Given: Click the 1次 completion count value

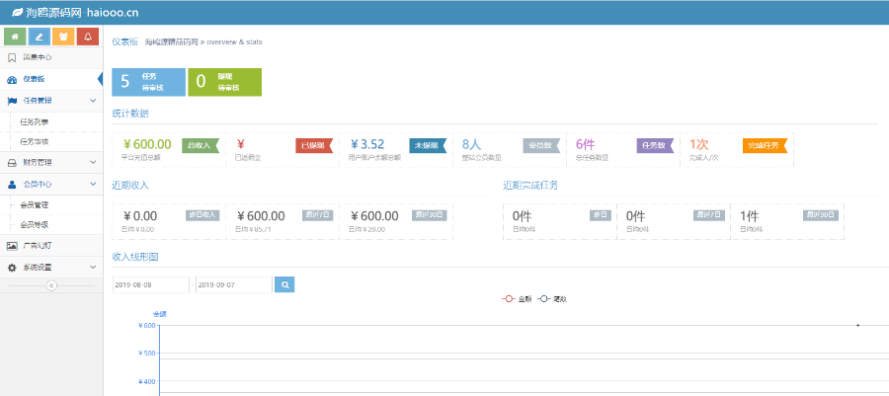Looking at the screenshot, I should 699,144.
